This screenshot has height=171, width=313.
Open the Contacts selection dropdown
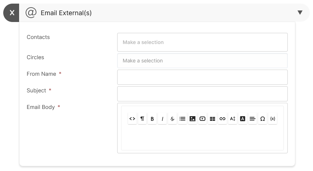tap(202, 42)
